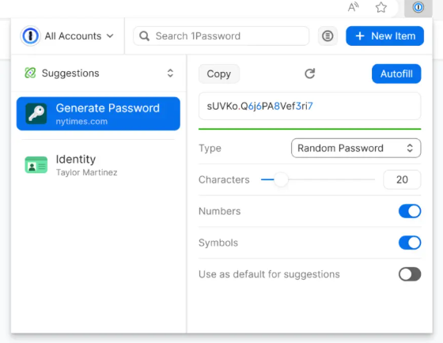Click the browser favorites star icon
Image resolution: width=443 pixels, height=343 pixels.
click(381, 7)
